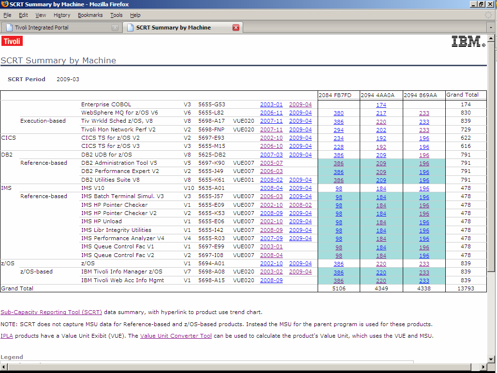The image size is (497, 373).
Task: Click the horizontal scrollbar thumb
Action: click(239, 367)
